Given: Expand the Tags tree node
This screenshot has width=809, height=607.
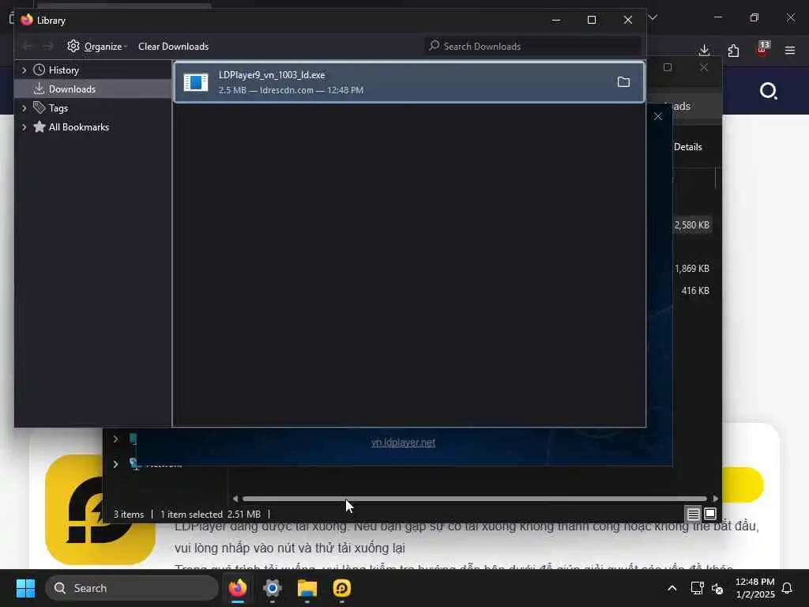Looking at the screenshot, I should coord(24,108).
